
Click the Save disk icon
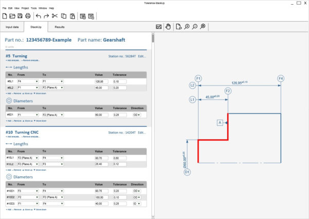pyautogui.click(x=20, y=16)
